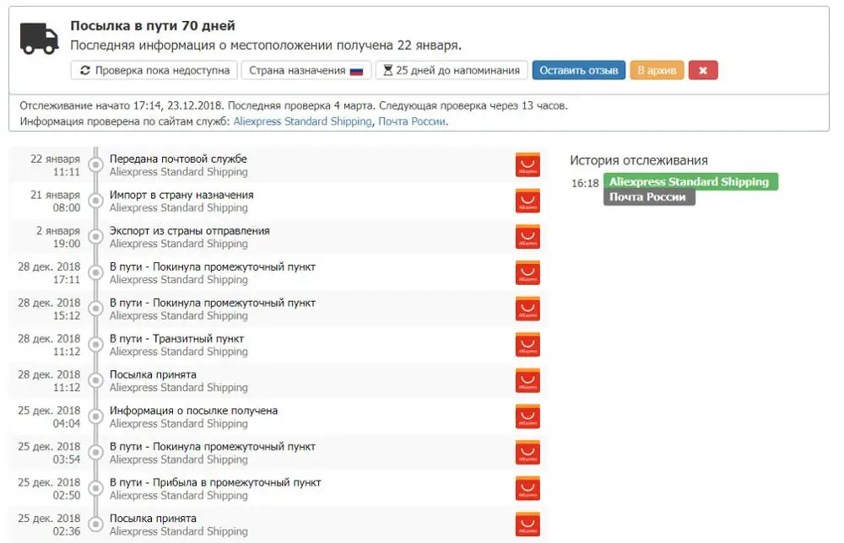Click AliExpress icon on 28 дек. 17:11 row
The height and width of the screenshot is (543, 844).
527,273
